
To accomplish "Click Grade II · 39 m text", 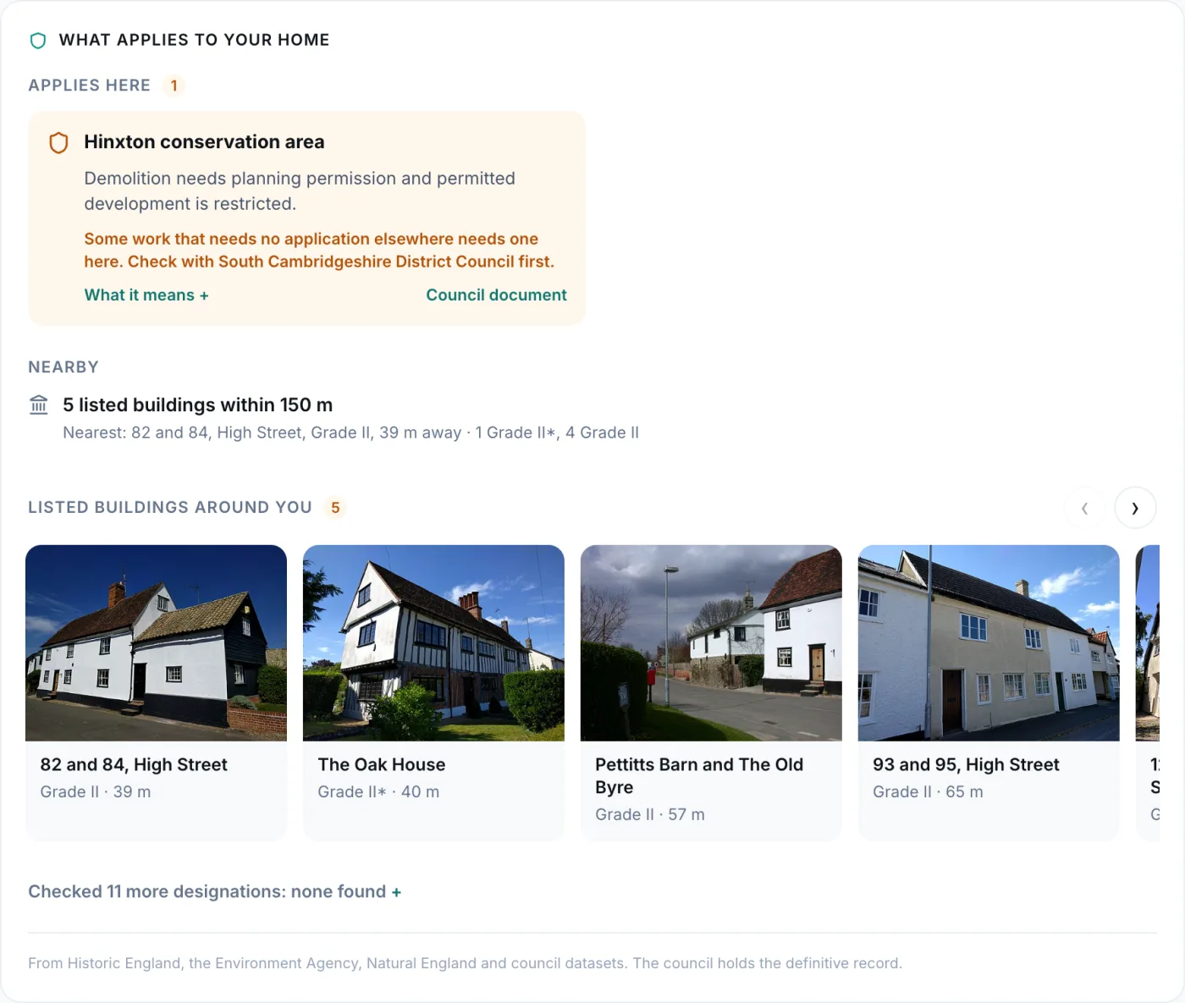I will pos(96,792).
